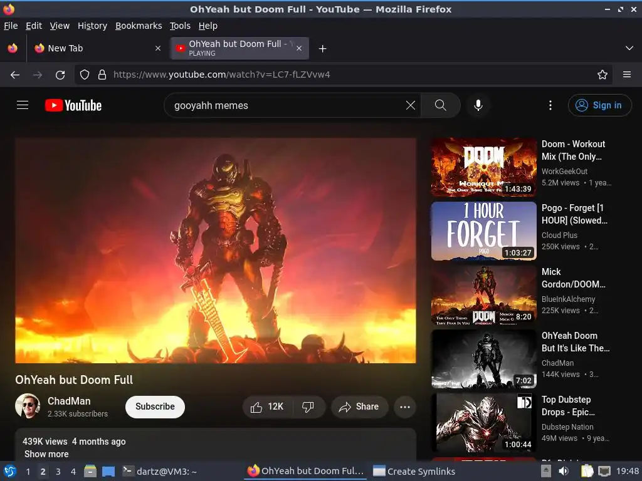Close the OhYeah but Doom Full tab
Image resolution: width=642 pixels, height=481 pixels.
click(x=299, y=48)
